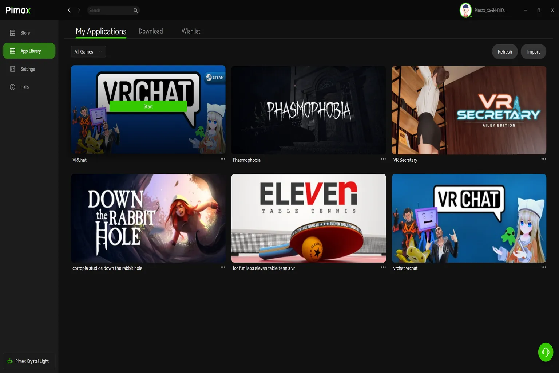Select the VR Secretary game thumbnail
Screen dimensions: 559x373
469,110
